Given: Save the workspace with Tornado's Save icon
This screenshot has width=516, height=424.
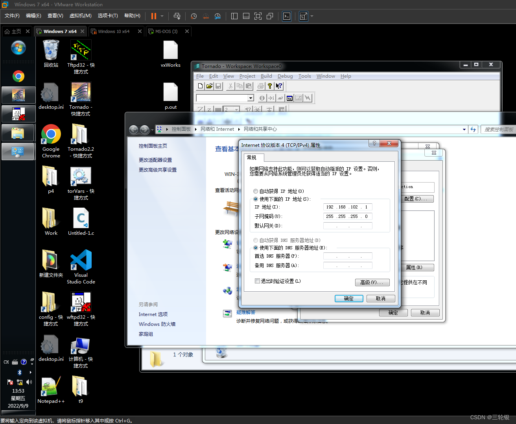Looking at the screenshot, I should 218,86.
